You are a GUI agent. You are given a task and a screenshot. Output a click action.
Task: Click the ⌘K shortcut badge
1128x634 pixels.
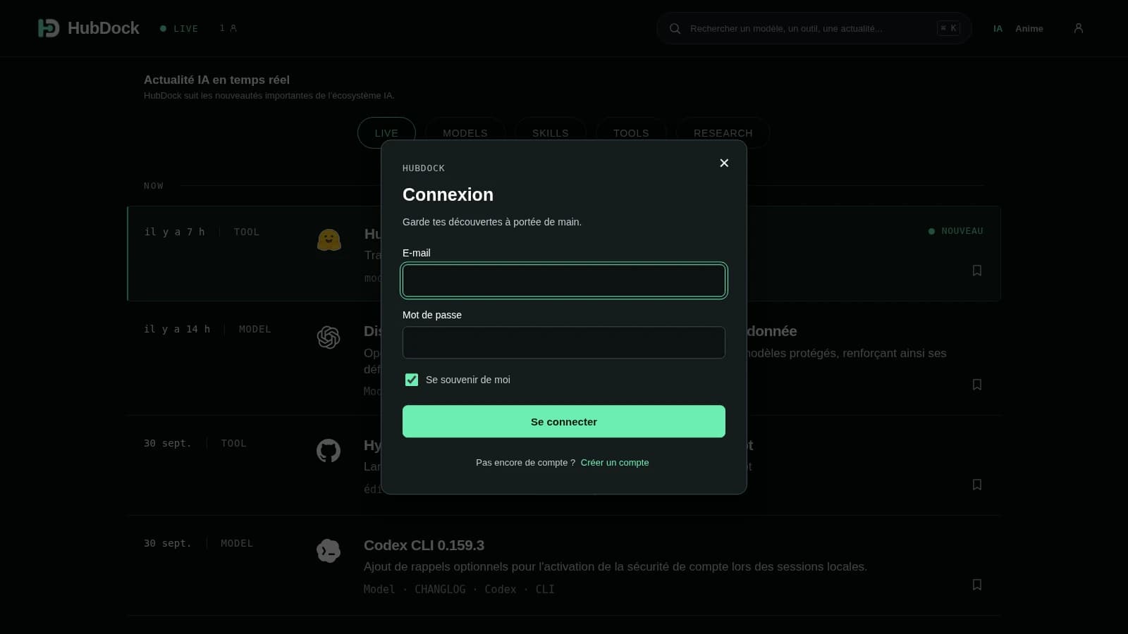[x=948, y=28]
